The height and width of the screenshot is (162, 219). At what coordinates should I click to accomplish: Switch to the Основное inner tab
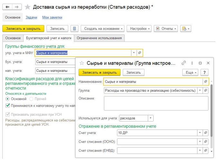pos(13,38)
